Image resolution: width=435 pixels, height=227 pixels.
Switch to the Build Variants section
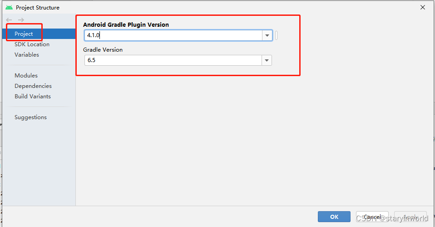(33, 97)
